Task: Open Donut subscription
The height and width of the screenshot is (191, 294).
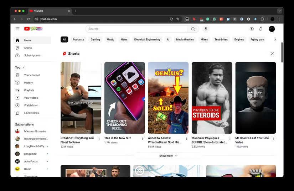Action: [32, 169]
